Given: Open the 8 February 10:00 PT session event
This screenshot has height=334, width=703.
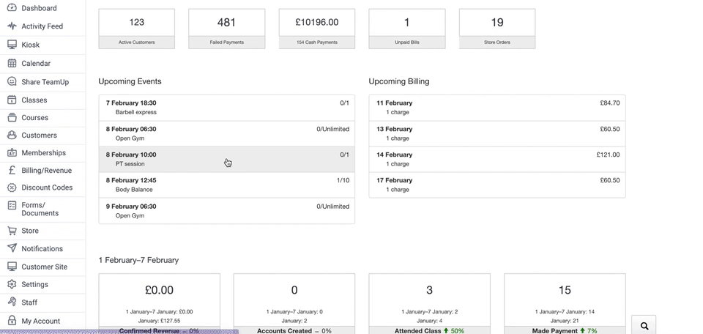Looking at the screenshot, I should (x=226, y=160).
